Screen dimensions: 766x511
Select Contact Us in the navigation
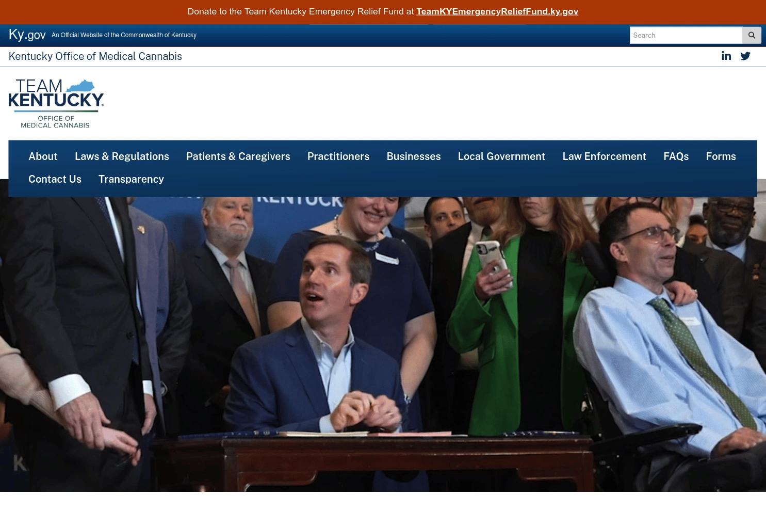tap(55, 179)
